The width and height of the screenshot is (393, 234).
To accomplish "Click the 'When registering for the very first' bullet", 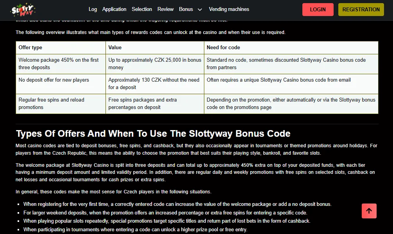I will pyautogui.click(x=177, y=204).
